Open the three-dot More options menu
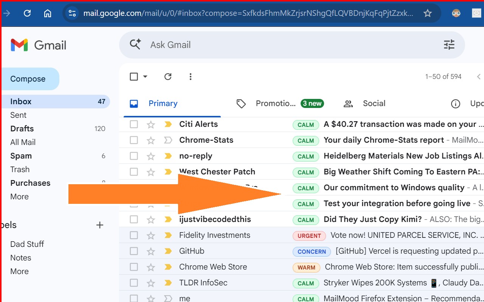484x302 pixels. click(x=191, y=77)
